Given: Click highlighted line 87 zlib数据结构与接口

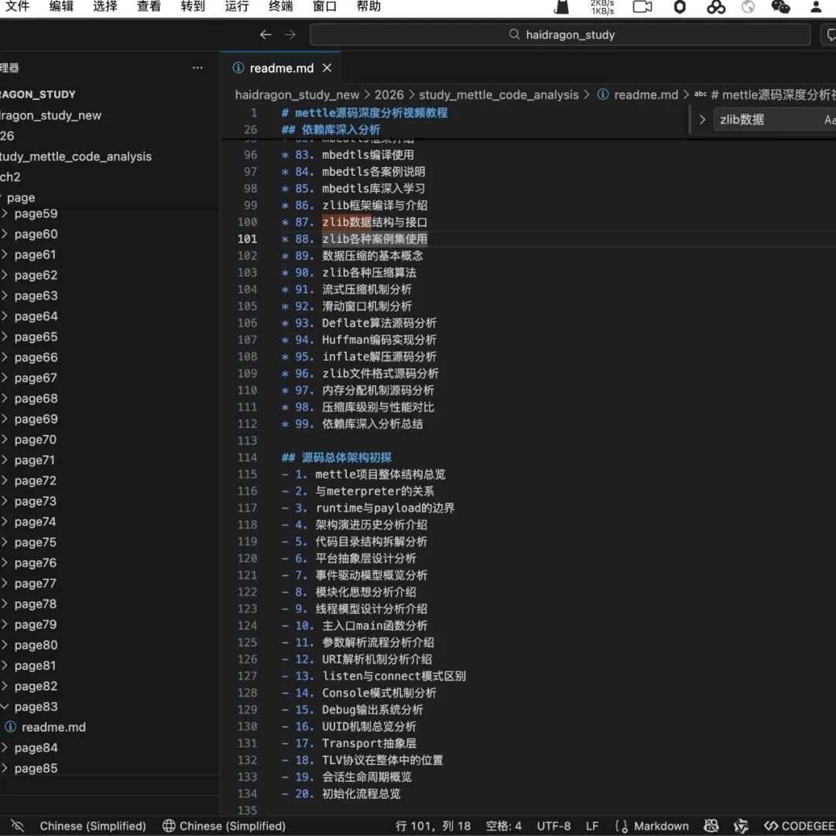Looking at the screenshot, I should pos(375,222).
